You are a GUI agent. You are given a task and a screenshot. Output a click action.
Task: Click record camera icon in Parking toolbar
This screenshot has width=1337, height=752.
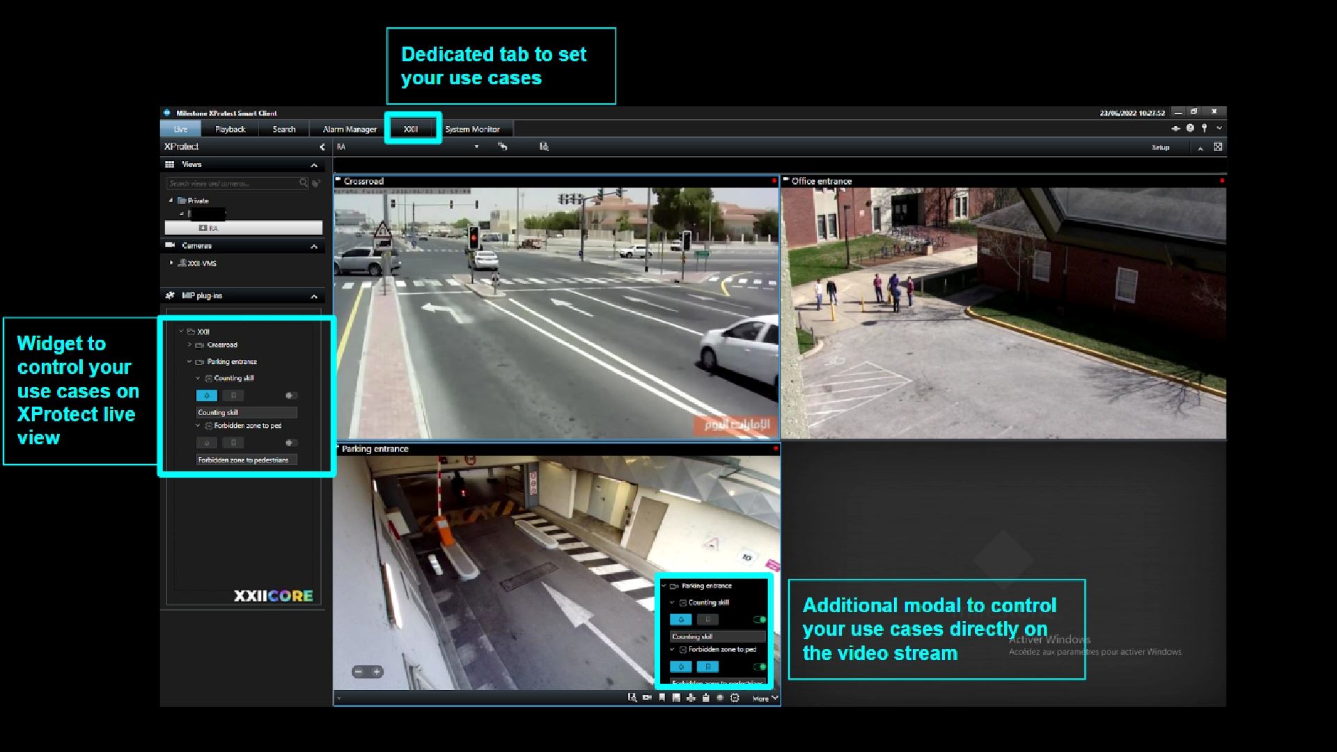pyautogui.click(x=647, y=698)
